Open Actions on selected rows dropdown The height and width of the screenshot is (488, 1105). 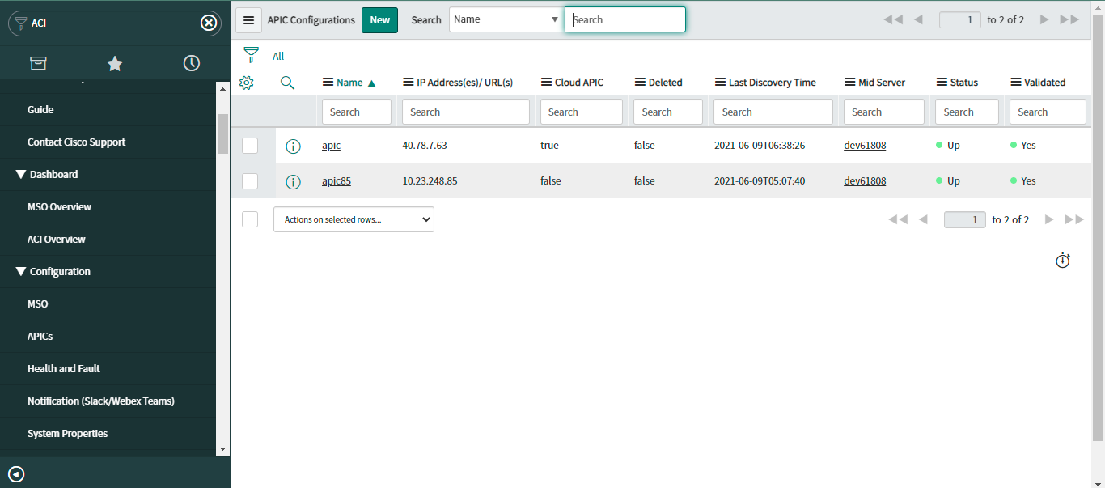(x=354, y=219)
